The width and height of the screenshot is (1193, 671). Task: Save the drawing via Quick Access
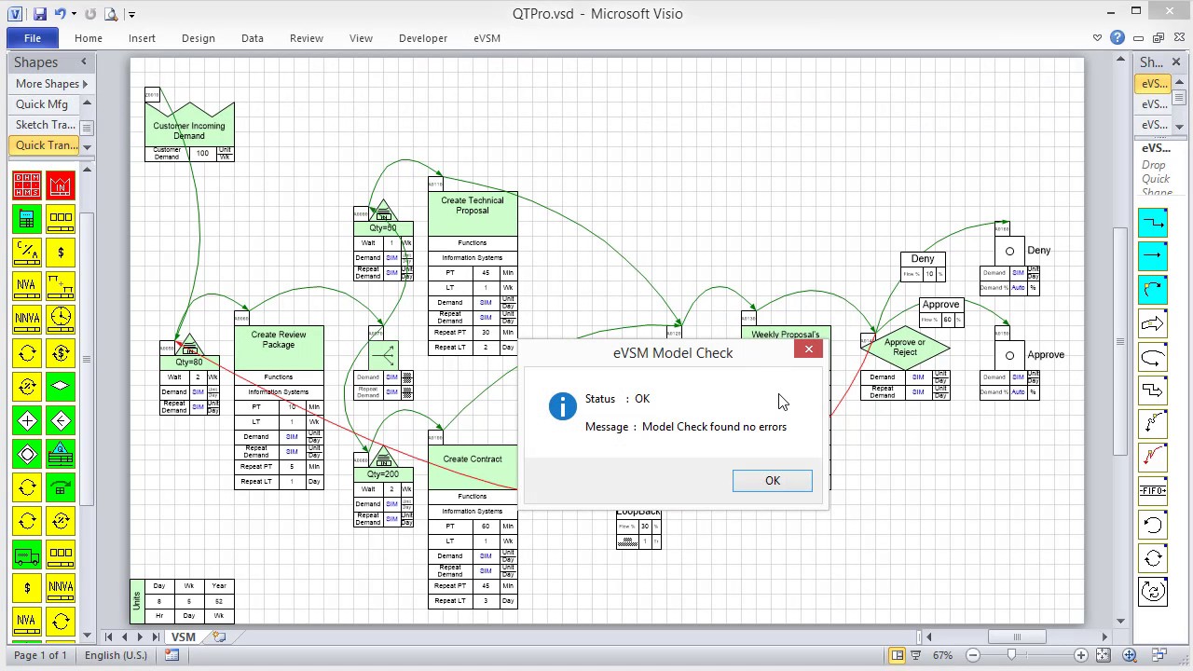click(x=38, y=14)
